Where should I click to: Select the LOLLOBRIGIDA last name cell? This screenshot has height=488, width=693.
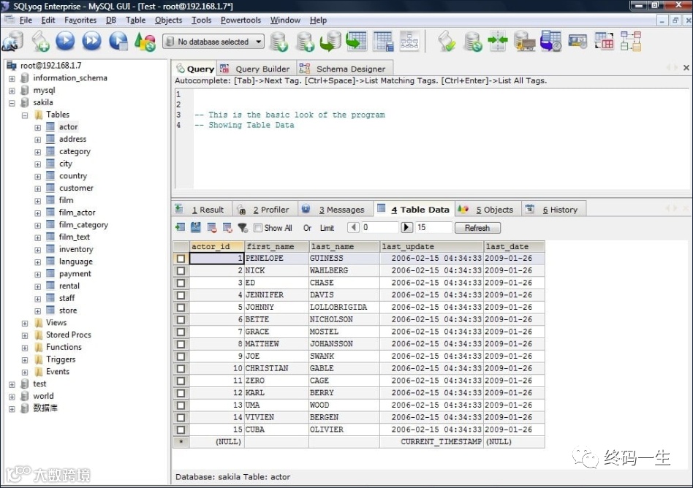point(344,307)
